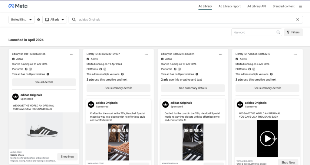Click Library ID: 806163308038435 text
Viewport: 310px width, 165px height.
[29, 54]
